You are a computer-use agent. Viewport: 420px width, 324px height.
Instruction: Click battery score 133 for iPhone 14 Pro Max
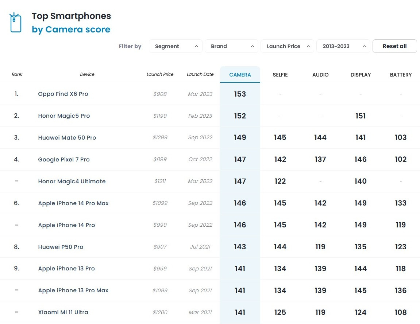401,203
